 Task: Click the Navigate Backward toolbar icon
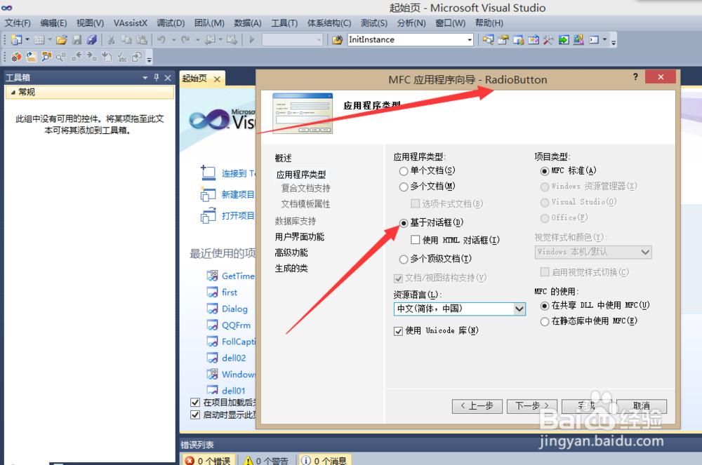coord(209,40)
